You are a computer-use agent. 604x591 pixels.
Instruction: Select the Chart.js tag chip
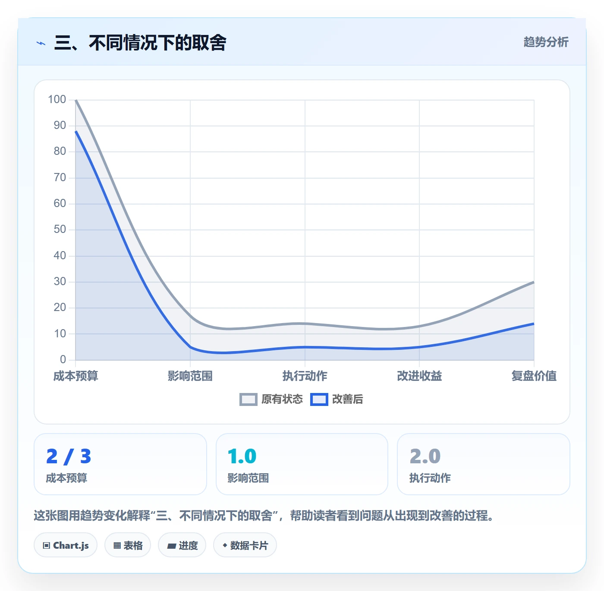tap(66, 545)
